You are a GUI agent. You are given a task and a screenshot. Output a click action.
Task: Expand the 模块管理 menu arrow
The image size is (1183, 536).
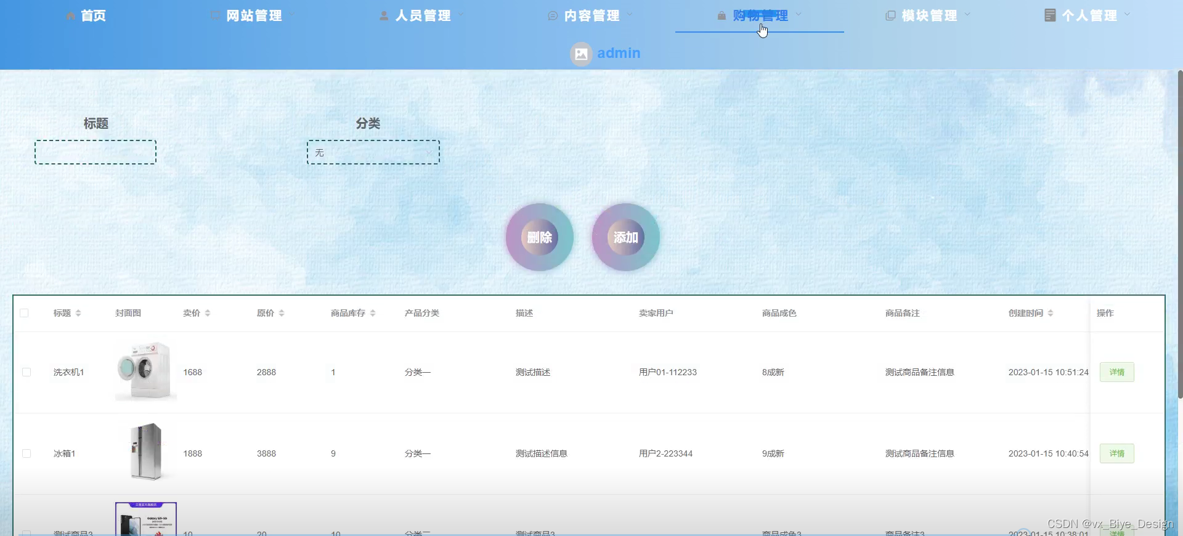tap(967, 14)
